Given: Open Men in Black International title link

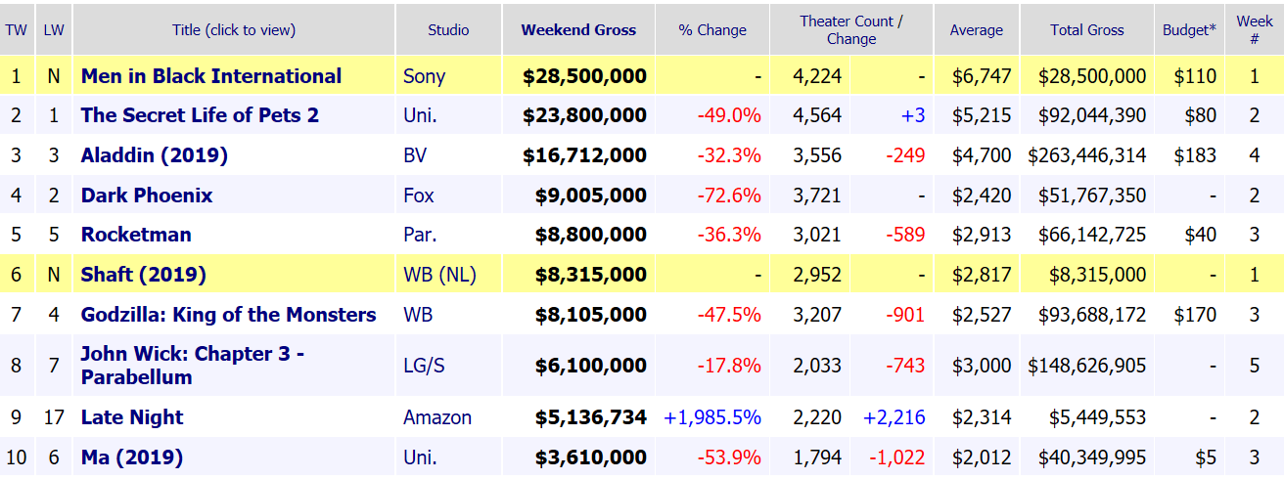Looking at the screenshot, I should click(x=211, y=76).
